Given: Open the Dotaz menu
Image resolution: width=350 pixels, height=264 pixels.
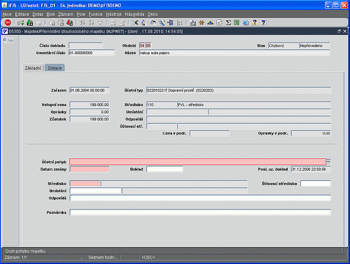Looking at the screenshot, I should [38, 15].
